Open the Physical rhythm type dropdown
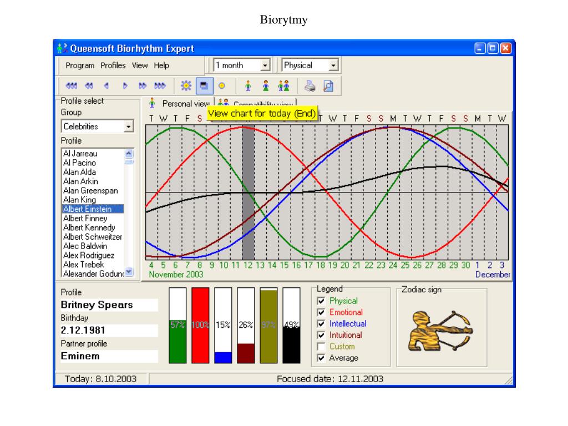Screen dimensions: 568x426 (333, 65)
